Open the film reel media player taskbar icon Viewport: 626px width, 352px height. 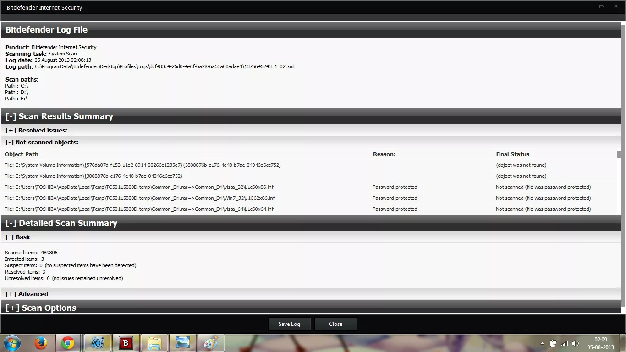pos(97,343)
